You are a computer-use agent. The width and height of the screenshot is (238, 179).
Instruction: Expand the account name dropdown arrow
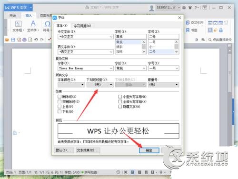(x=179, y=8)
